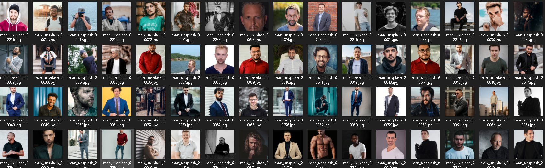Image resolution: width=545 pixels, height=168 pixels.
Task: Pick the man_unsplash_0036.jpg red shirt photo
Action: 151,59
